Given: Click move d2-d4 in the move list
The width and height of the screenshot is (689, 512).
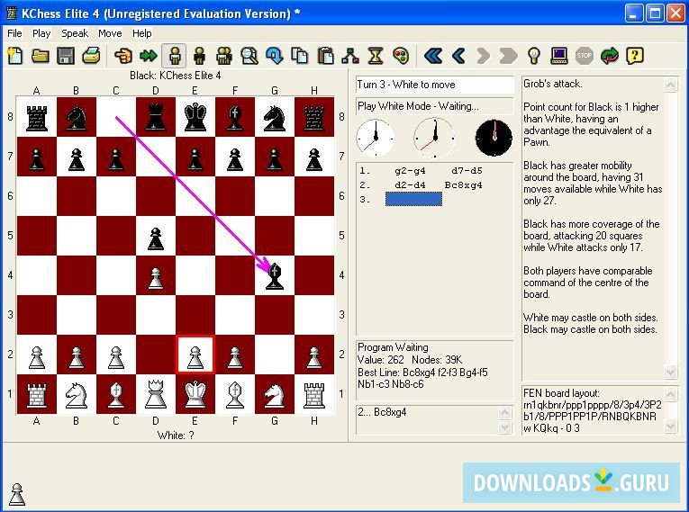Looking at the screenshot, I should click(x=410, y=184).
